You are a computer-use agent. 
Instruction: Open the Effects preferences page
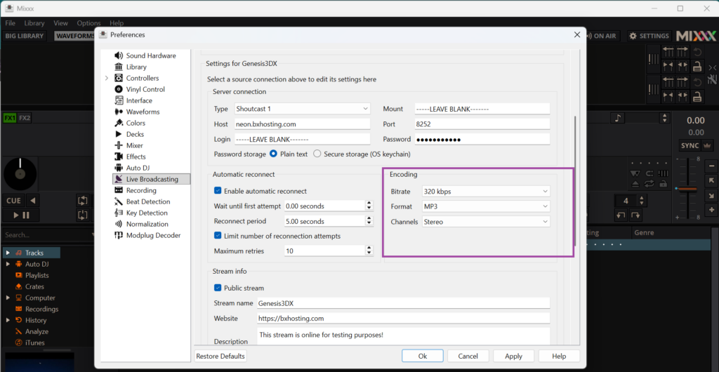coord(136,157)
